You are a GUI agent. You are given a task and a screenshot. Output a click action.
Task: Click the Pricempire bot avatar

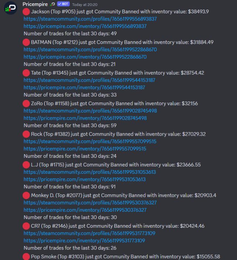coord(10,8)
